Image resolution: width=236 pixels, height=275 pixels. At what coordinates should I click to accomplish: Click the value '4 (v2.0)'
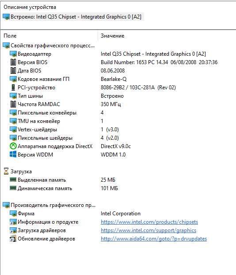click(110, 138)
